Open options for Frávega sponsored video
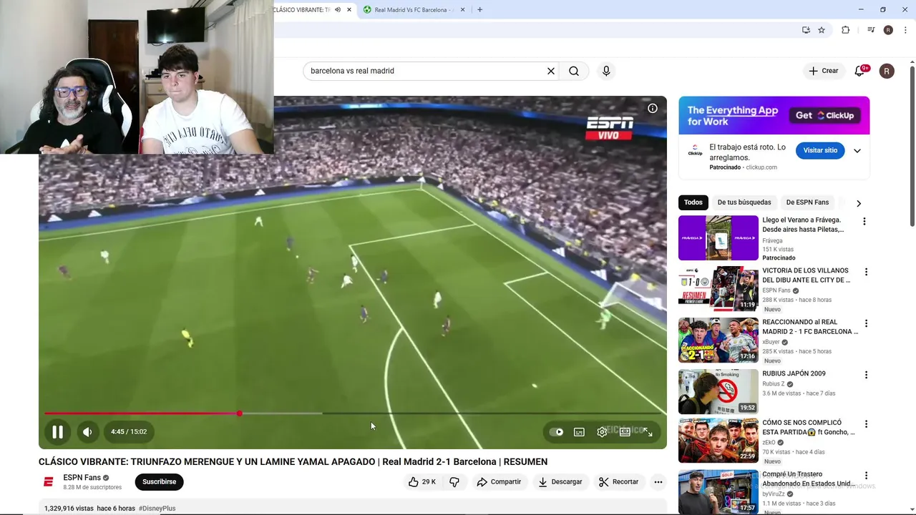This screenshot has width=916, height=515. pyautogui.click(x=864, y=222)
